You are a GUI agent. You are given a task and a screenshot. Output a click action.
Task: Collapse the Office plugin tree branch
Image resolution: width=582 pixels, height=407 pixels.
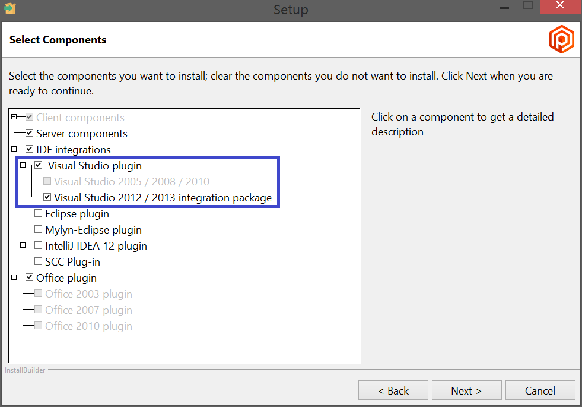click(12, 277)
